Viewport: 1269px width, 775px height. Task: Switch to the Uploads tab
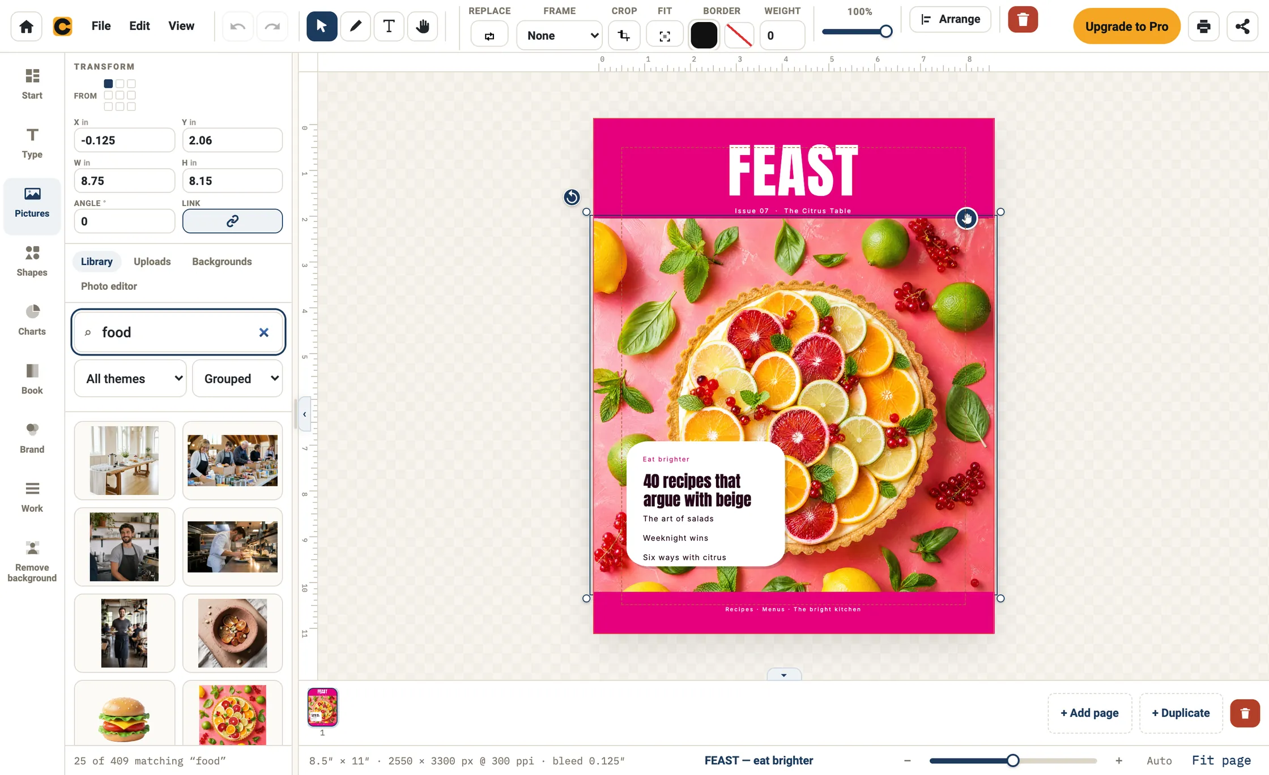[152, 262]
